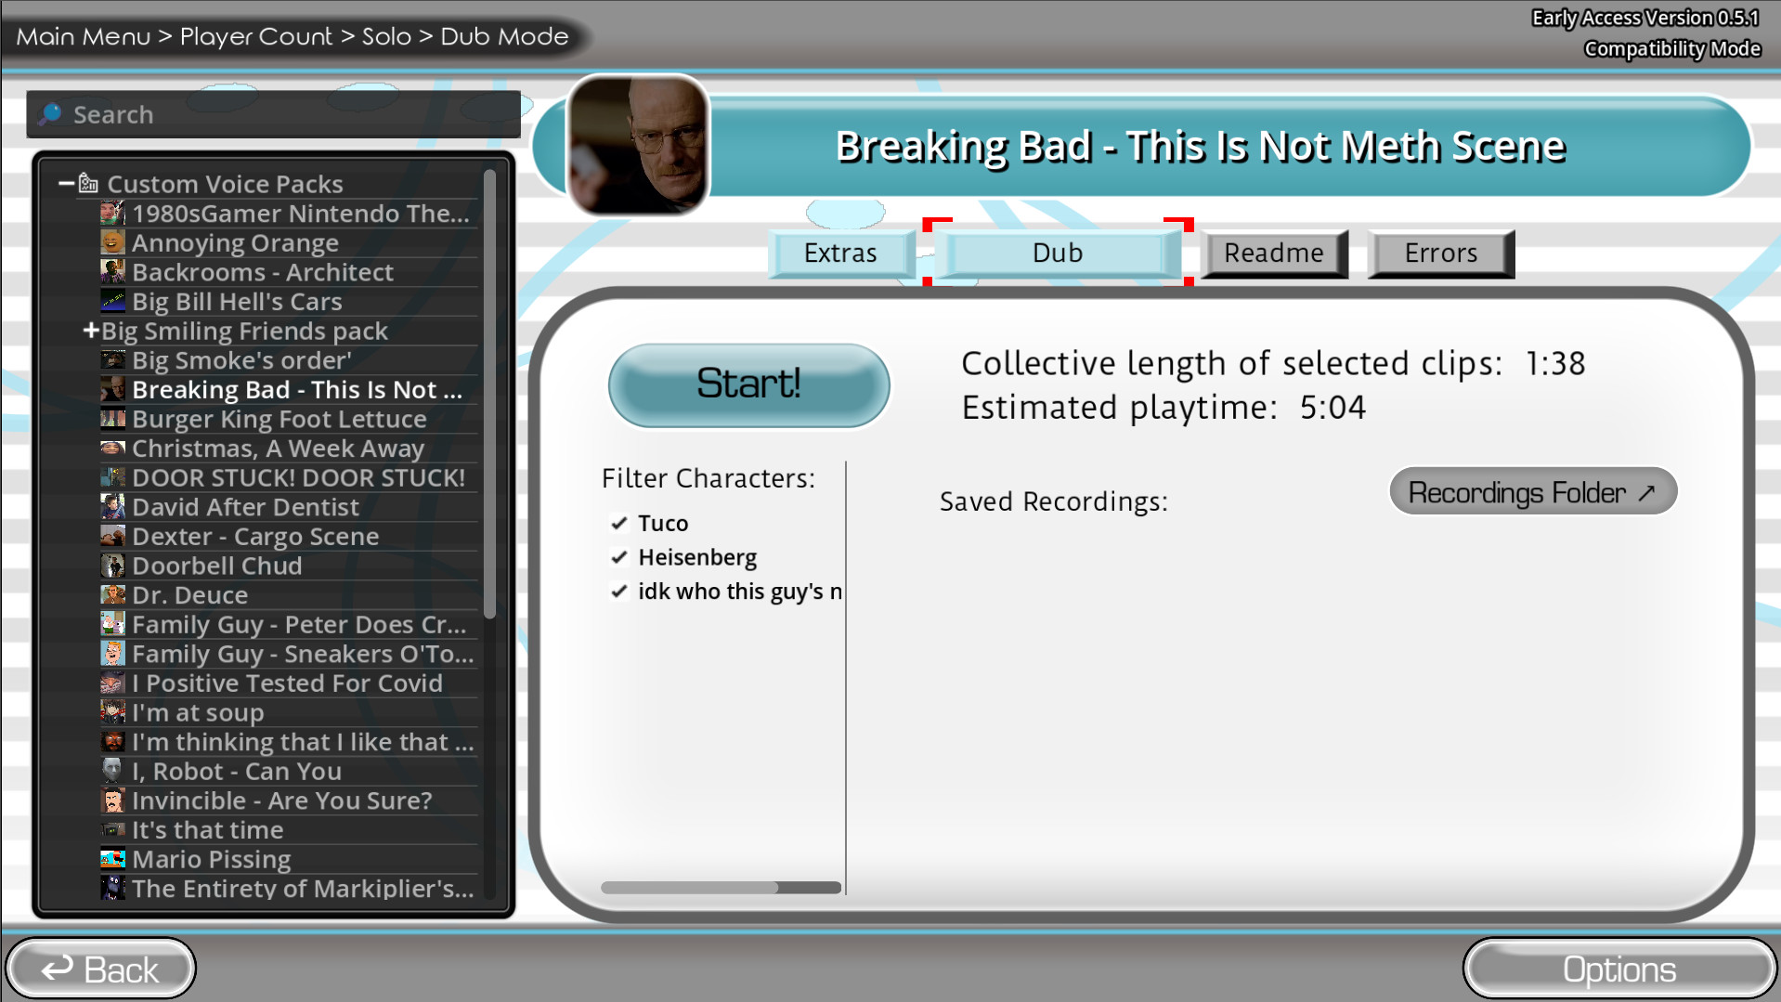
Task: Click the 1980sGamer Nintendo pack thumbnail icon
Action: [112, 213]
